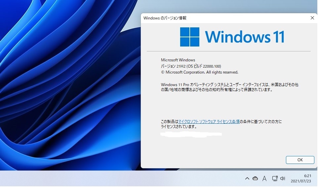The width and height of the screenshot is (319, 188).
Task: Click the date 2021/07/23 in taskbar
Action: (301, 181)
